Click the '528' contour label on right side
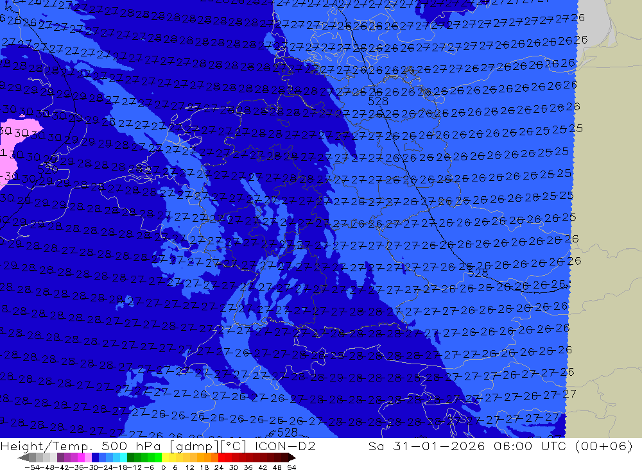The width and height of the screenshot is (642, 470). pyautogui.click(x=478, y=273)
